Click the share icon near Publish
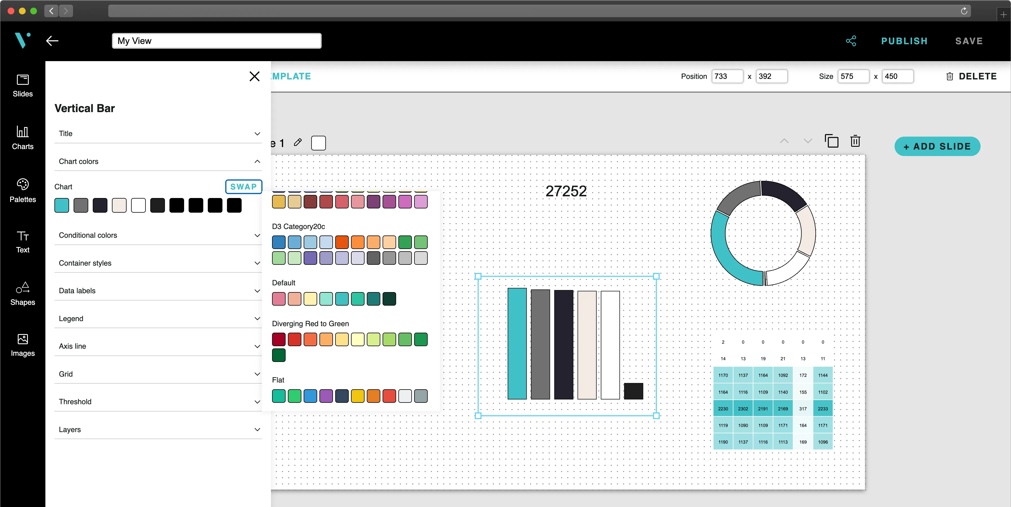The image size is (1011, 507). point(851,41)
